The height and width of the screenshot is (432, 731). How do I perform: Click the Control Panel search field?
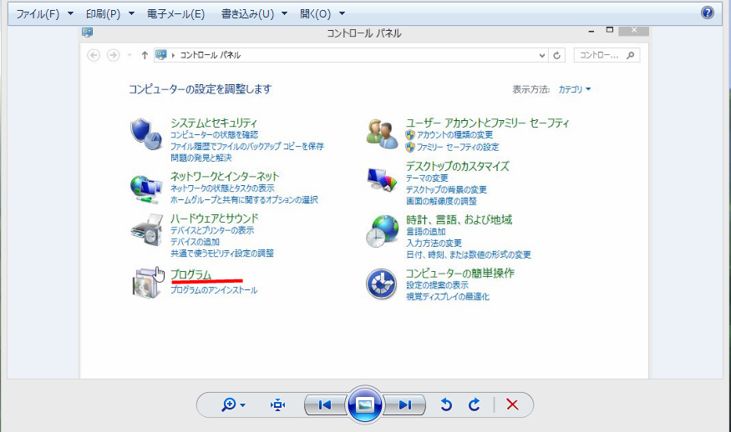607,55
